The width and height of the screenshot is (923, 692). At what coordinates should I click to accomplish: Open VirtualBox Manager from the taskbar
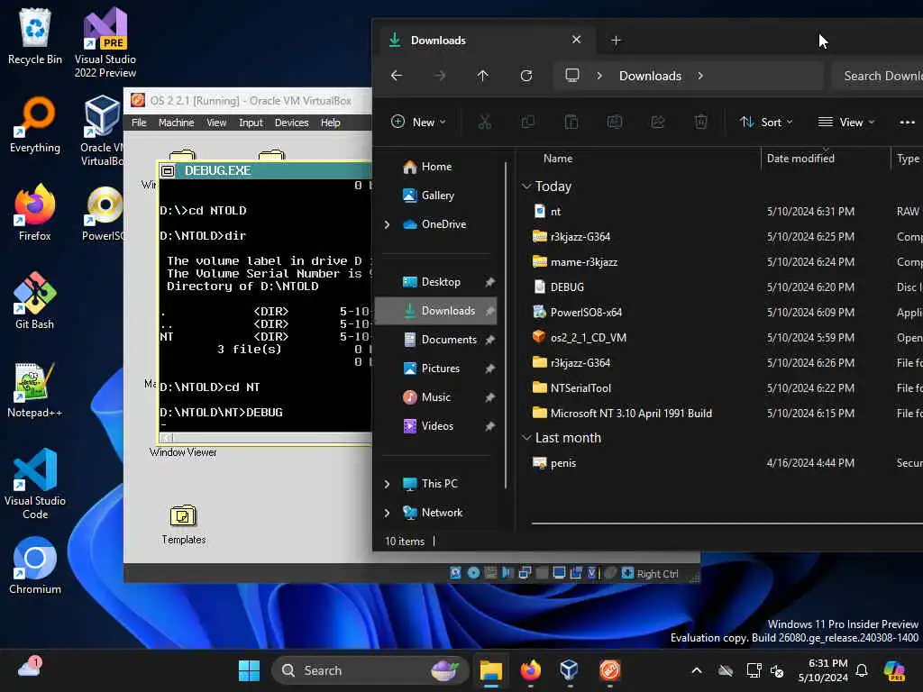[x=570, y=670]
